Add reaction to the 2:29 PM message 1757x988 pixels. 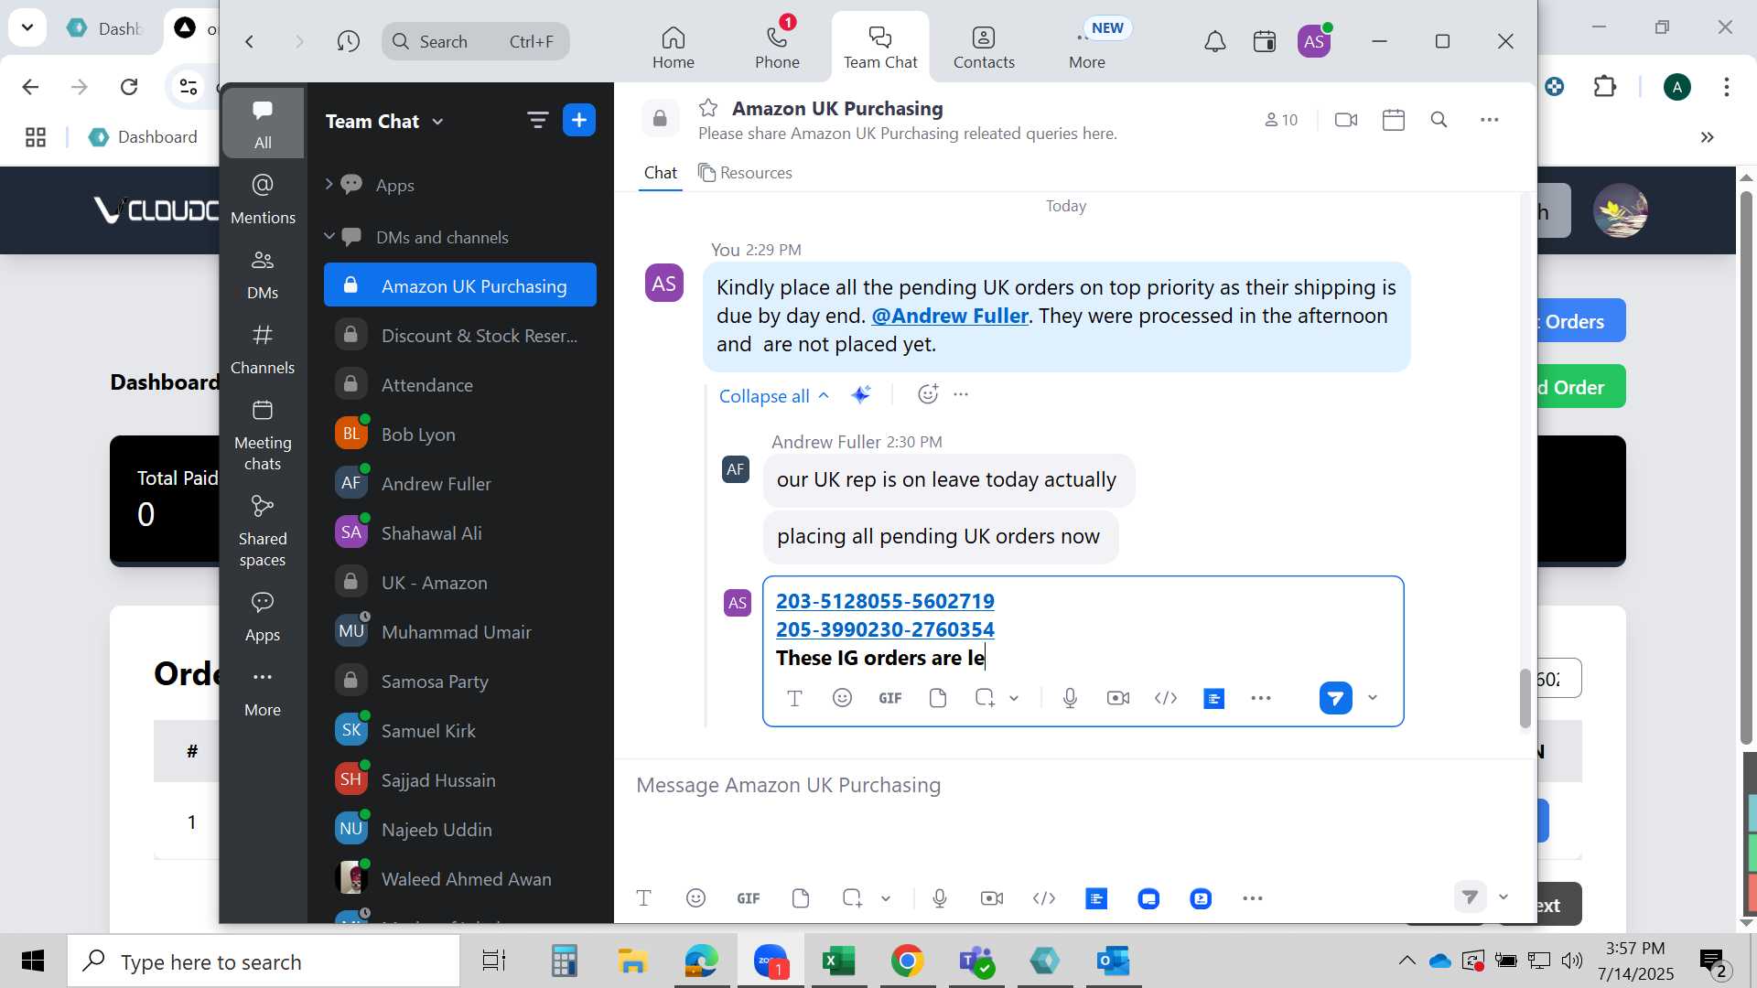[x=928, y=394]
